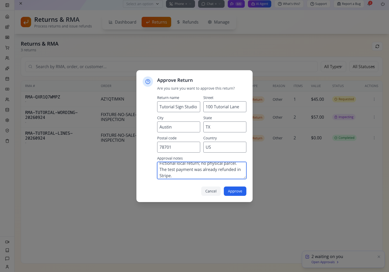Focus the search by RMA box
The width and height of the screenshot is (389, 272).
tap(171, 67)
